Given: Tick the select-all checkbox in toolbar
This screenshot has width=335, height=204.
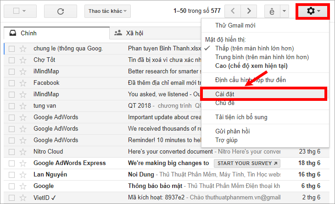Looking at the screenshot, I should [16, 11].
